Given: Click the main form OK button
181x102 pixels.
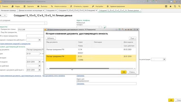Looking at the screenshot, I should (171, 100).
